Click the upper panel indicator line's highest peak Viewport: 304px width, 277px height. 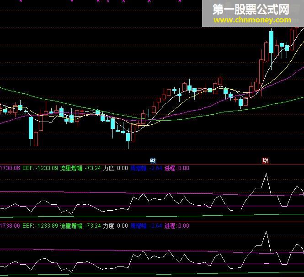[266, 174]
